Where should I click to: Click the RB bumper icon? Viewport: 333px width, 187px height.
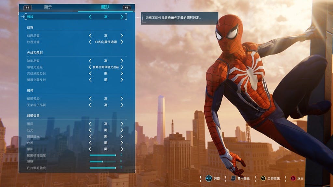pyautogui.click(x=127, y=8)
